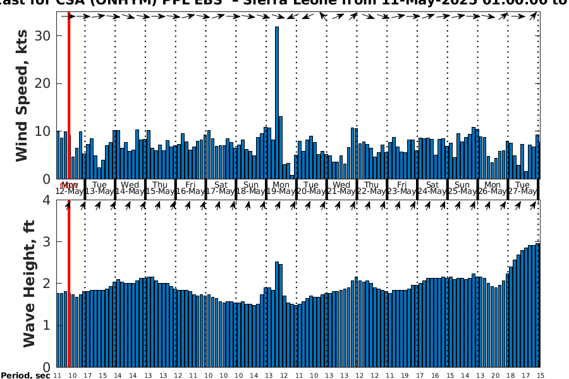569x379 pixels.
Task: Click the 0 tick on wind speed axis
Action: (x=46, y=179)
